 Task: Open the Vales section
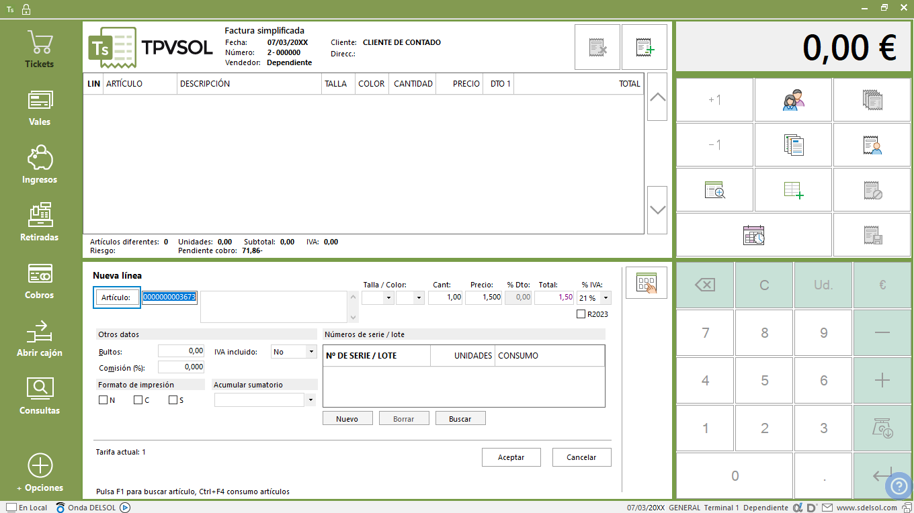pos(40,108)
